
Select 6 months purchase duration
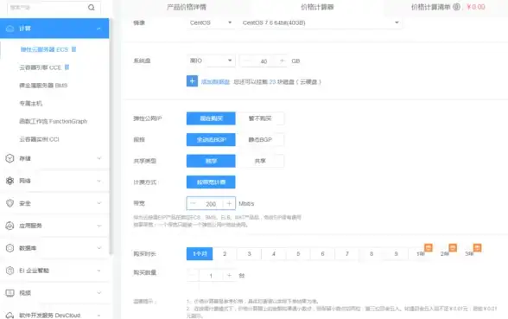click(x=323, y=254)
